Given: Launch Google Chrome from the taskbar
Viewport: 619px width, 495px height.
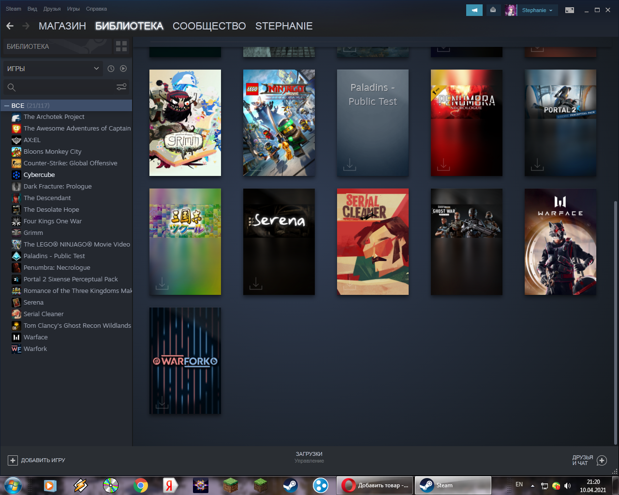Looking at the screenshot, I should click(141, 485).
